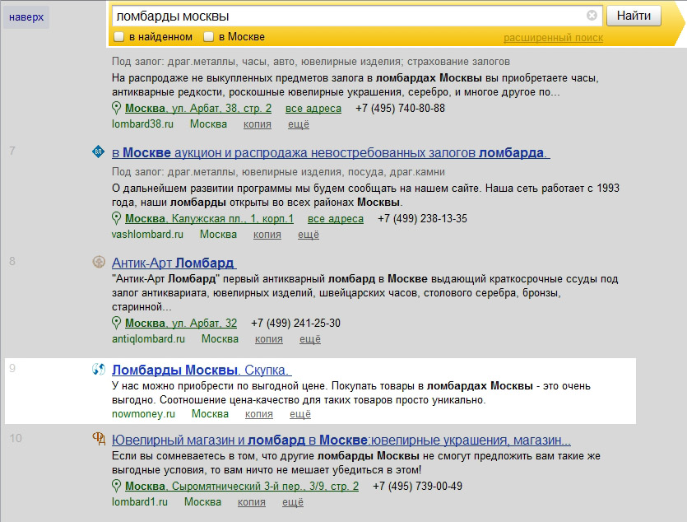
Task: Click the наверх button
Action: point(26,17)
